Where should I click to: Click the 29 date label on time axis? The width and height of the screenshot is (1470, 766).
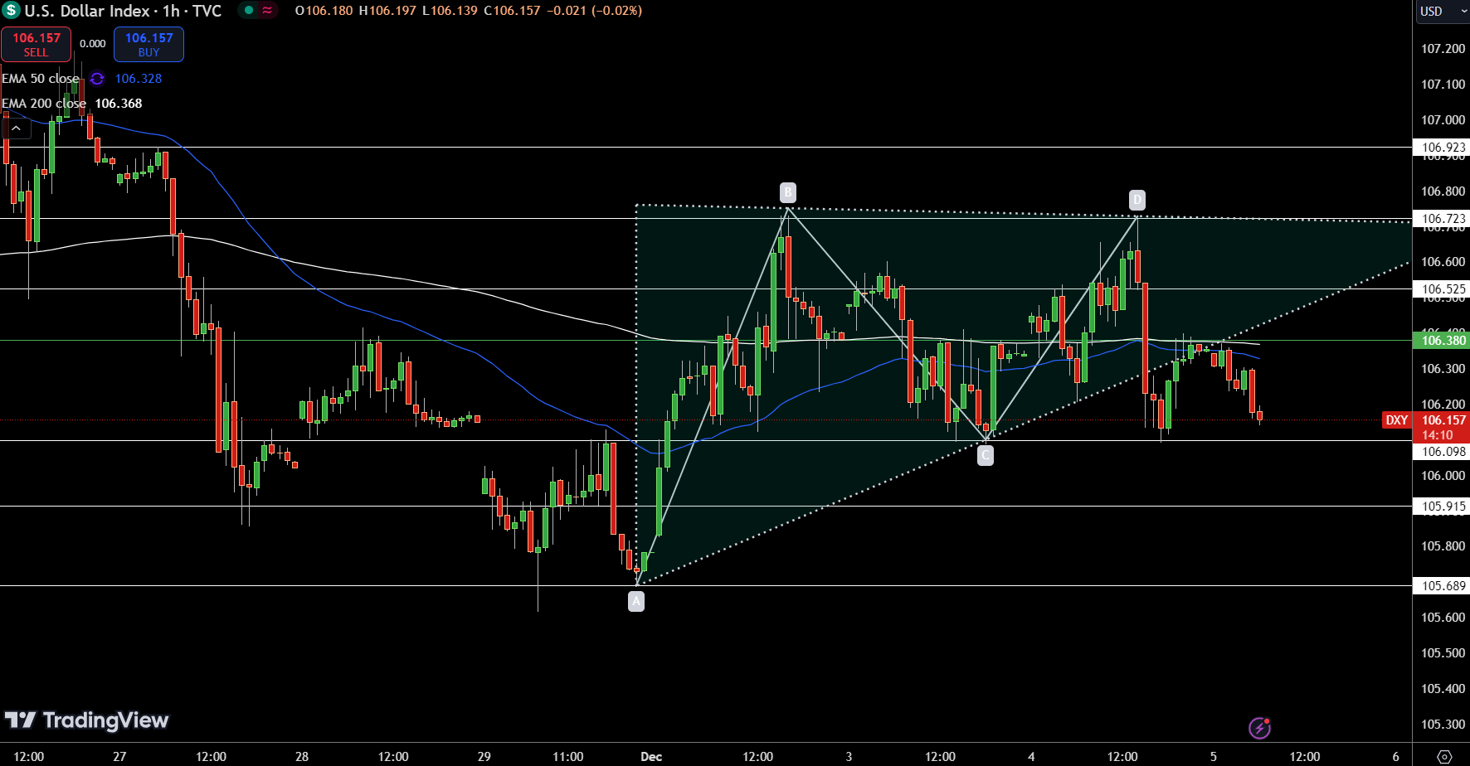(x=484, y=757)
